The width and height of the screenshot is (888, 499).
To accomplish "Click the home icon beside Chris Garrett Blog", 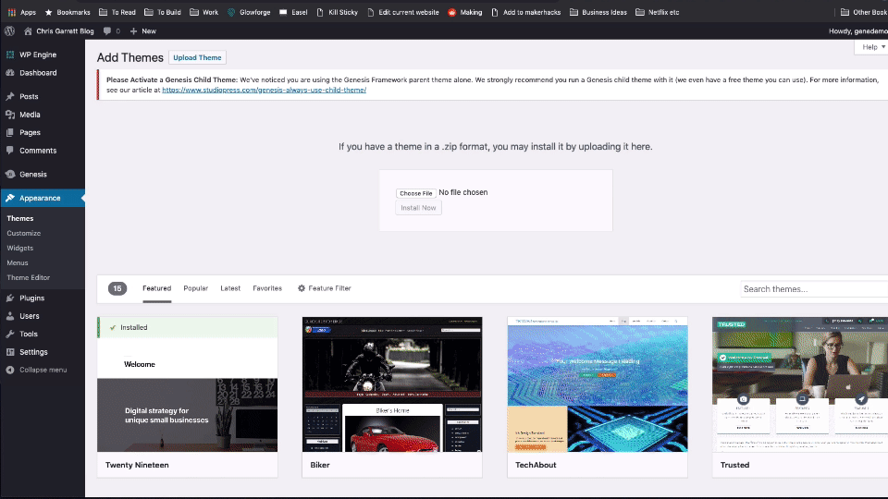I will [28, 31].
